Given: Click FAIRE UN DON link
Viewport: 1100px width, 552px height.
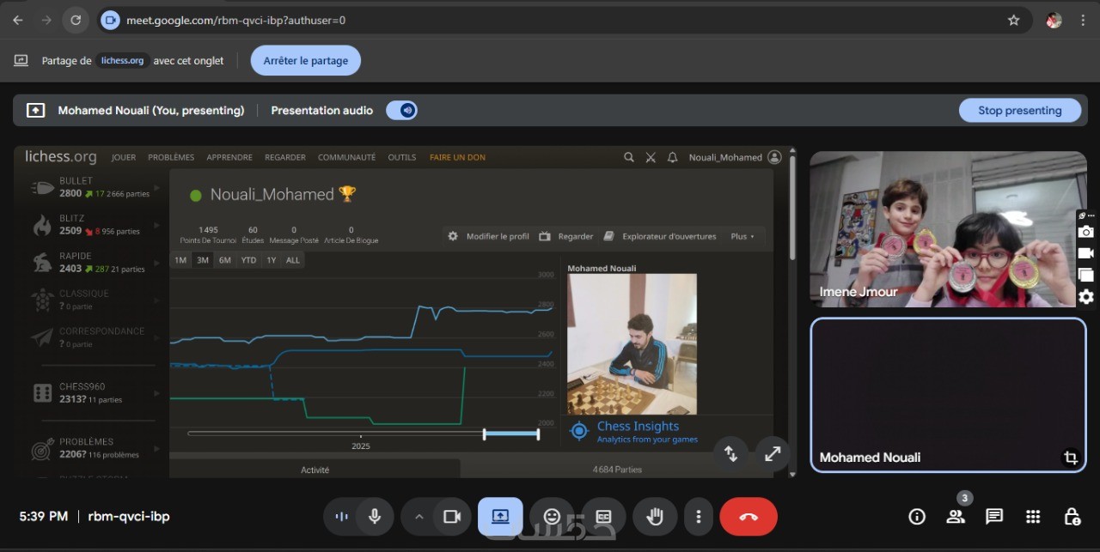Looking at the screenshot, I should (x=458, y=158).
